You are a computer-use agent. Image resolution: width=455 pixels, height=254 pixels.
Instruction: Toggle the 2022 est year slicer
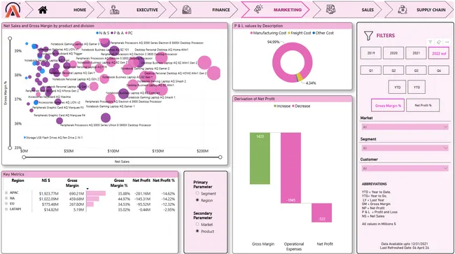click(439, 53)
